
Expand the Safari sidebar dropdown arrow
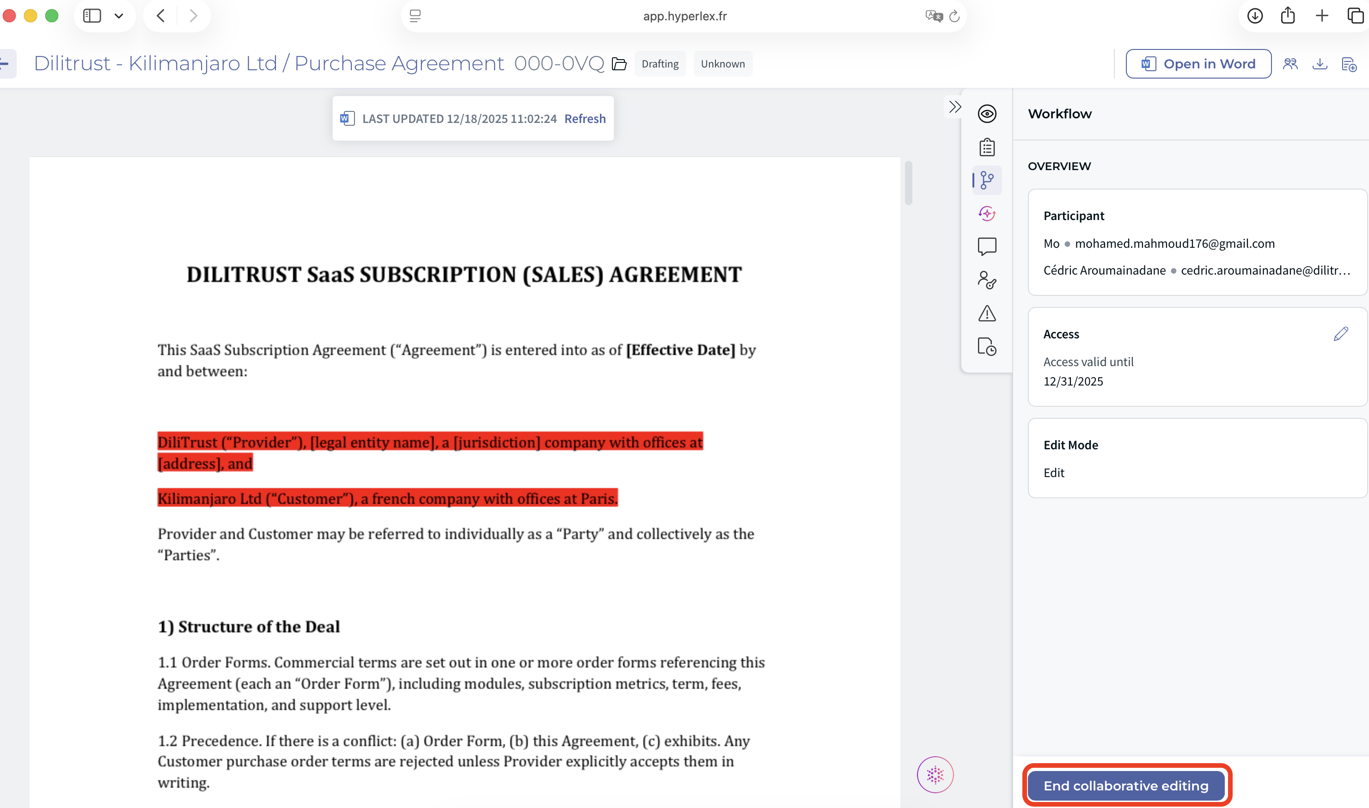coord(119,16)
